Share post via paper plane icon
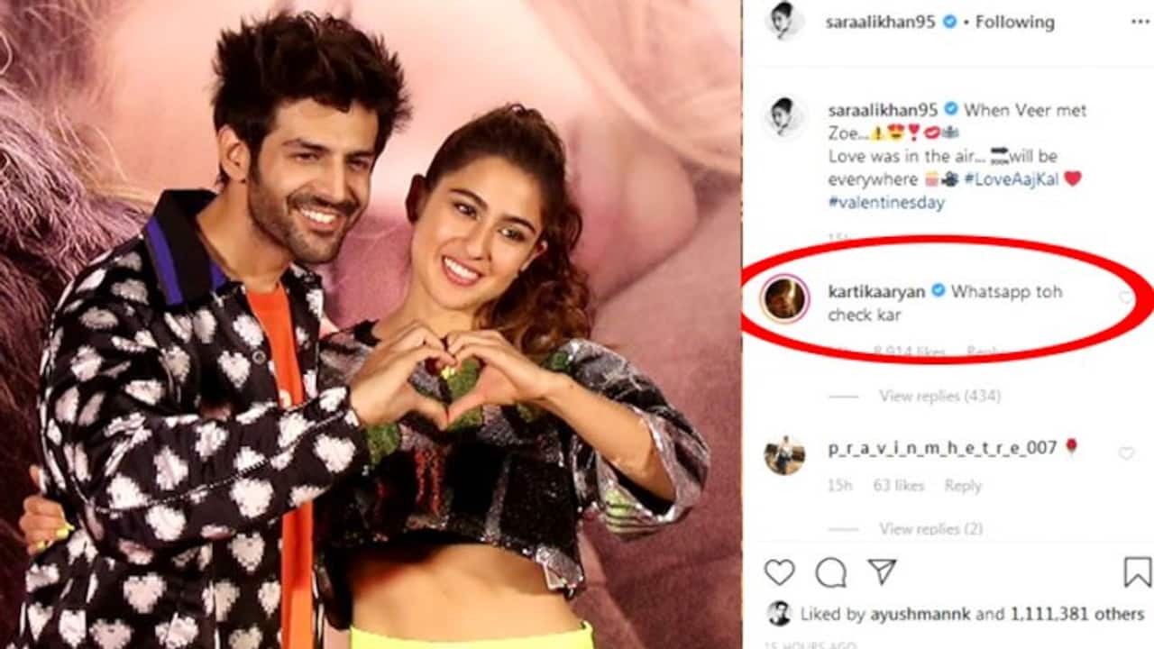Screen dimensions: 1154x649 882,571
